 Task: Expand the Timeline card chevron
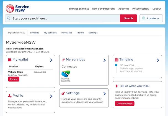tap(158, 60)
